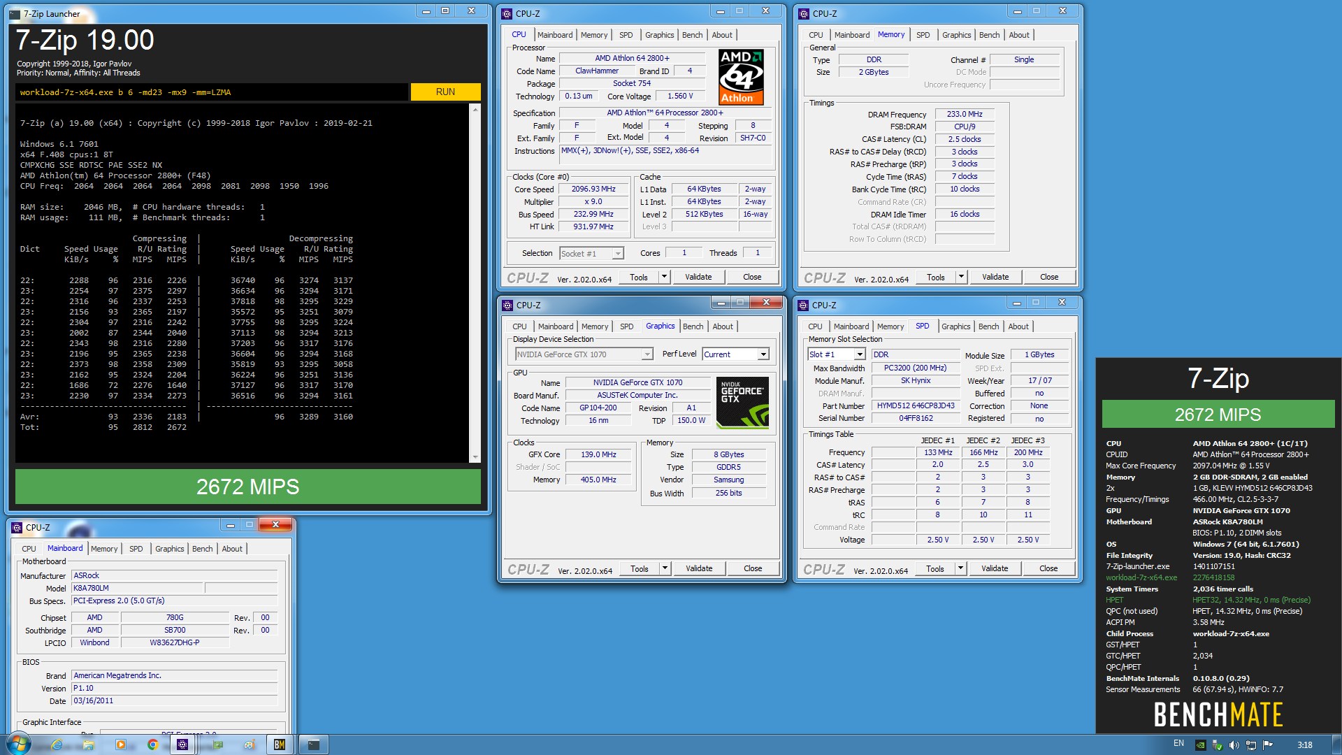Screen dimensions: 1342x755
Task: Click the AMD Athlon 64 logo
Action: coord(741,77)
